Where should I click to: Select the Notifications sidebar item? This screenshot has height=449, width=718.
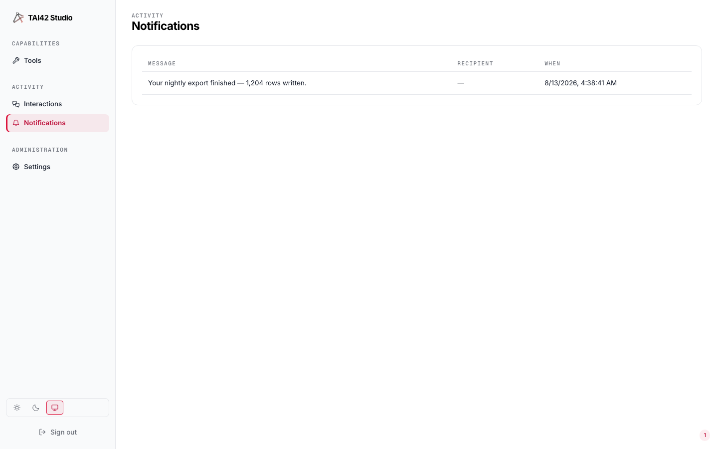point(57,123)
